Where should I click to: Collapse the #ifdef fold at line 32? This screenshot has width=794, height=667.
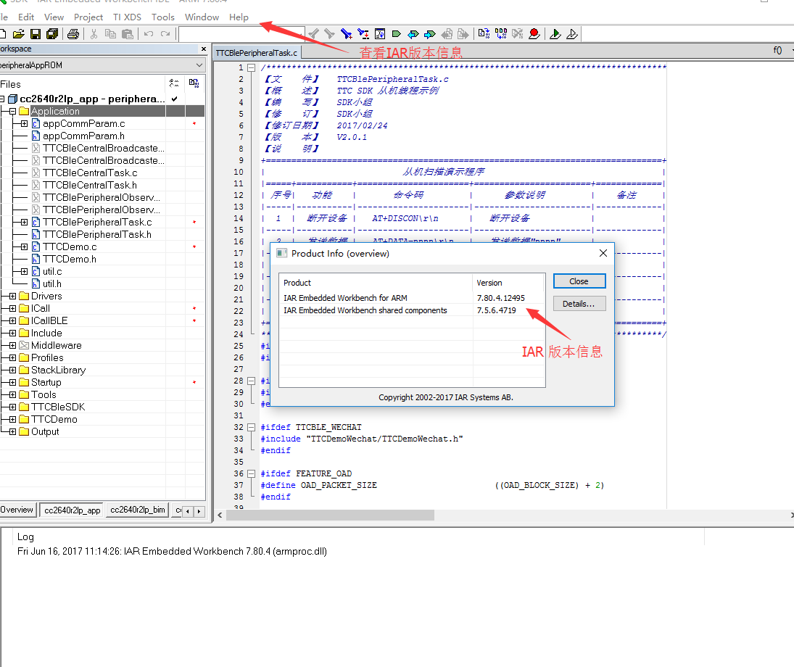click(x=251, y=428)
